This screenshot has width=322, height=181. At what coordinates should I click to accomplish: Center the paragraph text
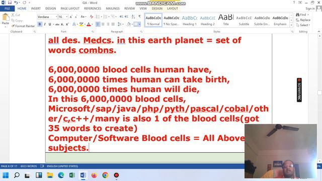tap(103, 25)
